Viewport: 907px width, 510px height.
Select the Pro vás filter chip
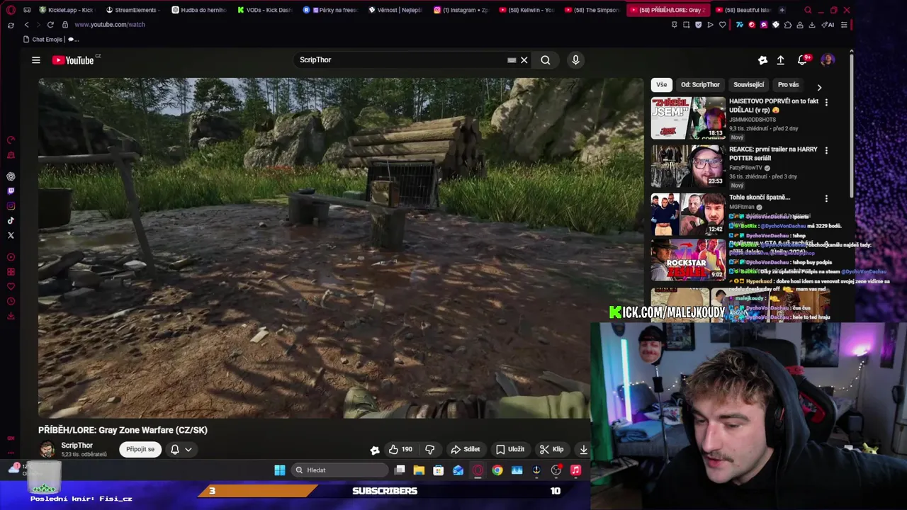[x=788, y=84]
